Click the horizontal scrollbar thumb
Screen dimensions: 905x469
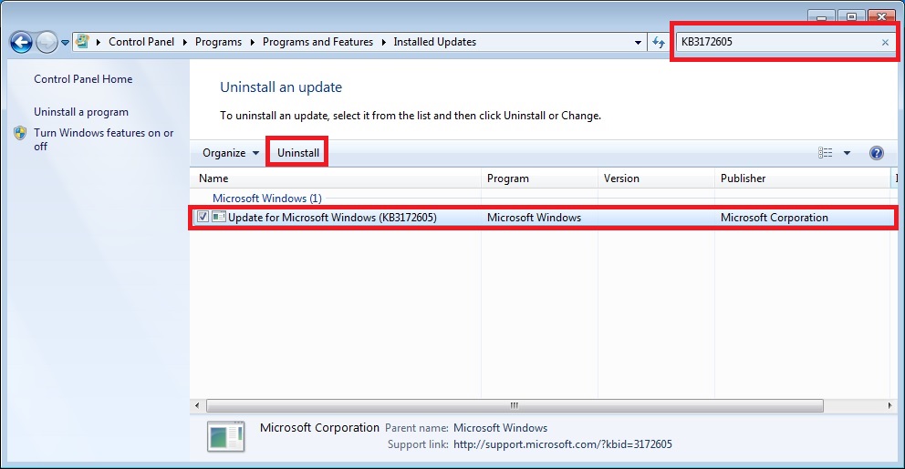pyautogui.click(x=515, y=405)
